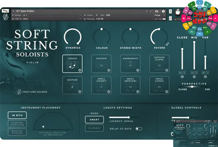Click the 01 Solo Violin instrument name
The image size is (218, 147).
click(25, 11)
